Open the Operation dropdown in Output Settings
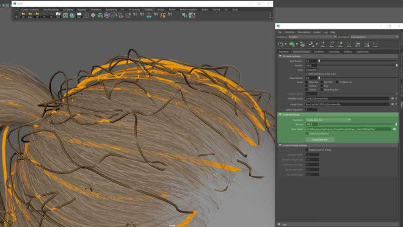403x227 pixels. pos(329,120)
